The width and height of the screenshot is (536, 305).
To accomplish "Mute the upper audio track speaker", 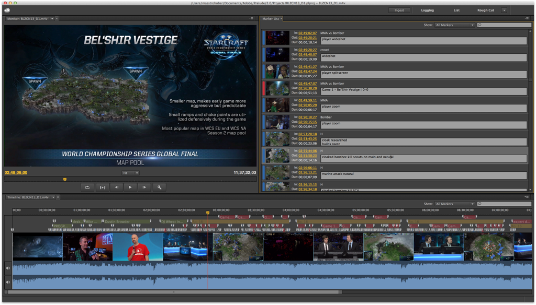I will tap(8, 268).
